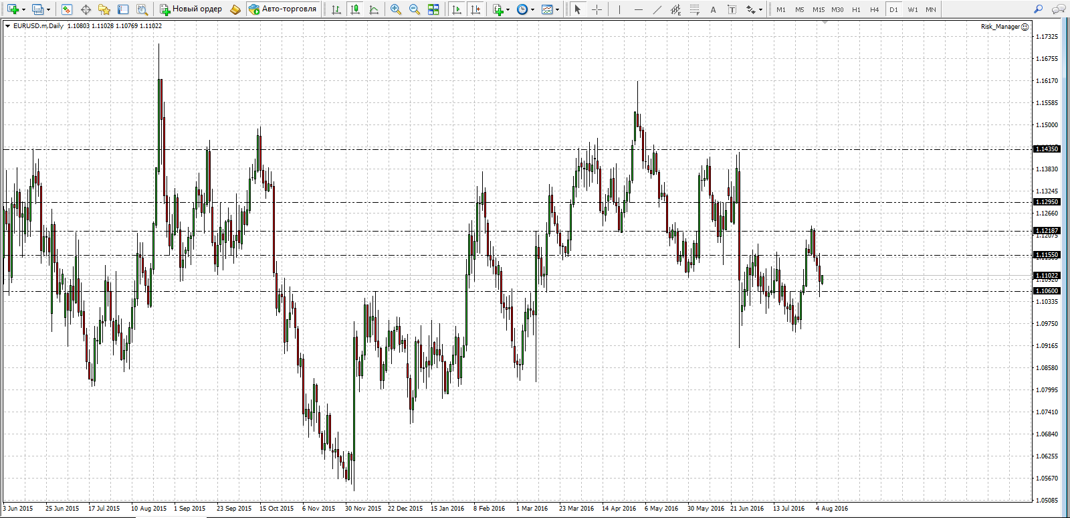
Task: Open the search magnifier icon
Action: [x=1038, y=9]
